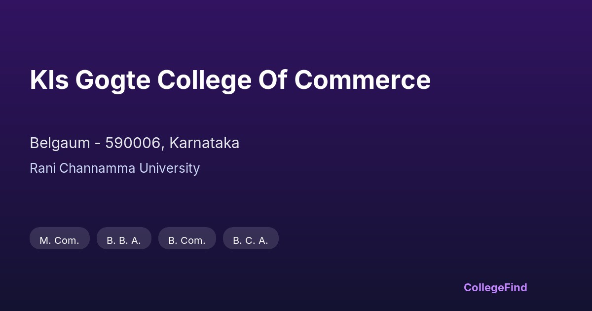592x311 pixels.
Task: Click the pin code 590006
Action: click(133, 143)
